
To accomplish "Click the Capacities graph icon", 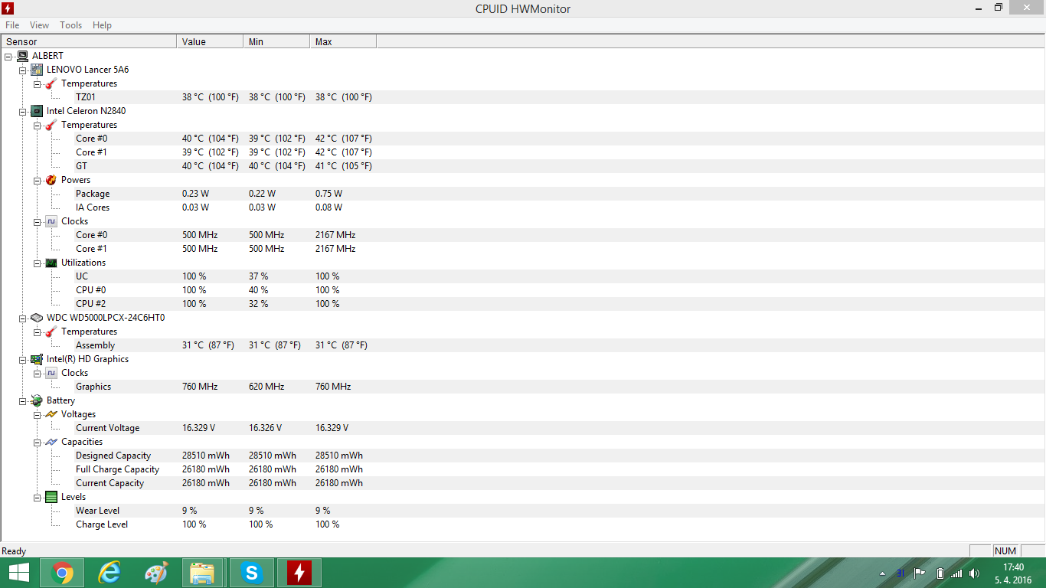I will 51,442.
